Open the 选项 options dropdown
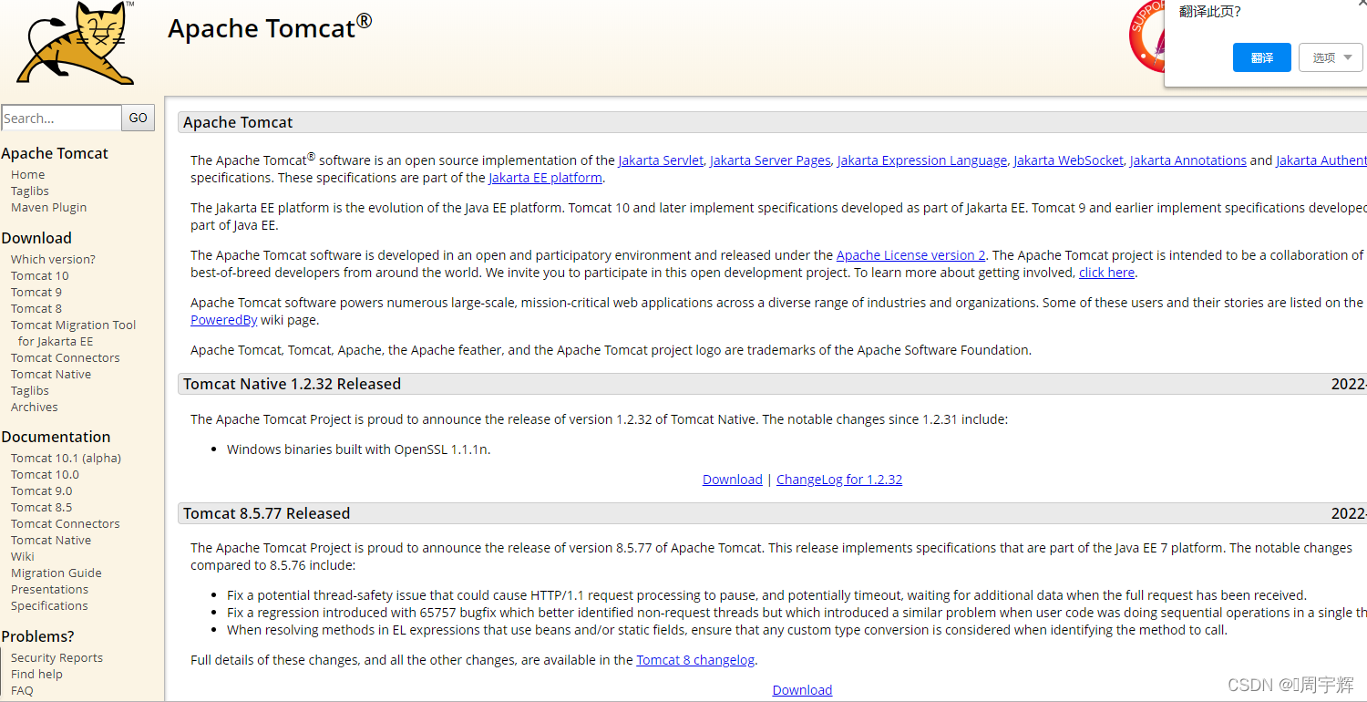This screenshot has height=702, width=1367. pos(1331,57)
